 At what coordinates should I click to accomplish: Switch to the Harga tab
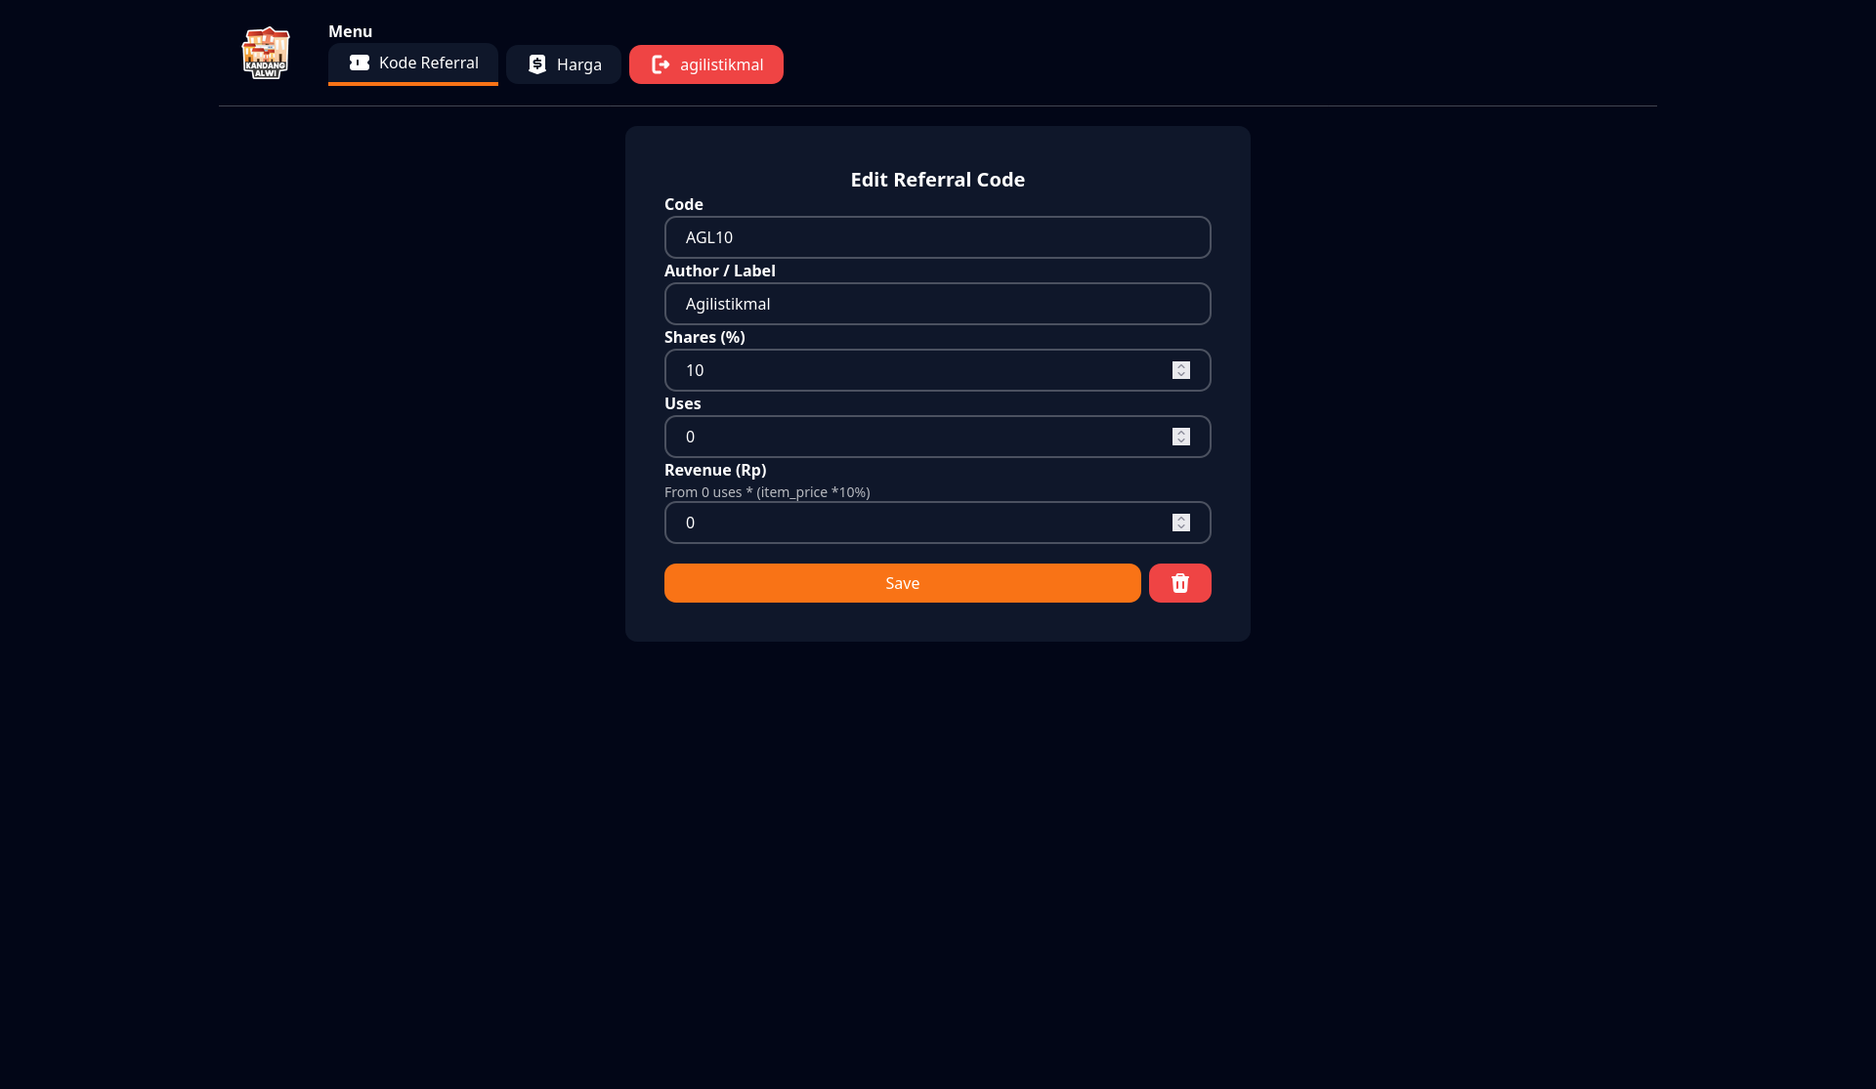(564, 64)
